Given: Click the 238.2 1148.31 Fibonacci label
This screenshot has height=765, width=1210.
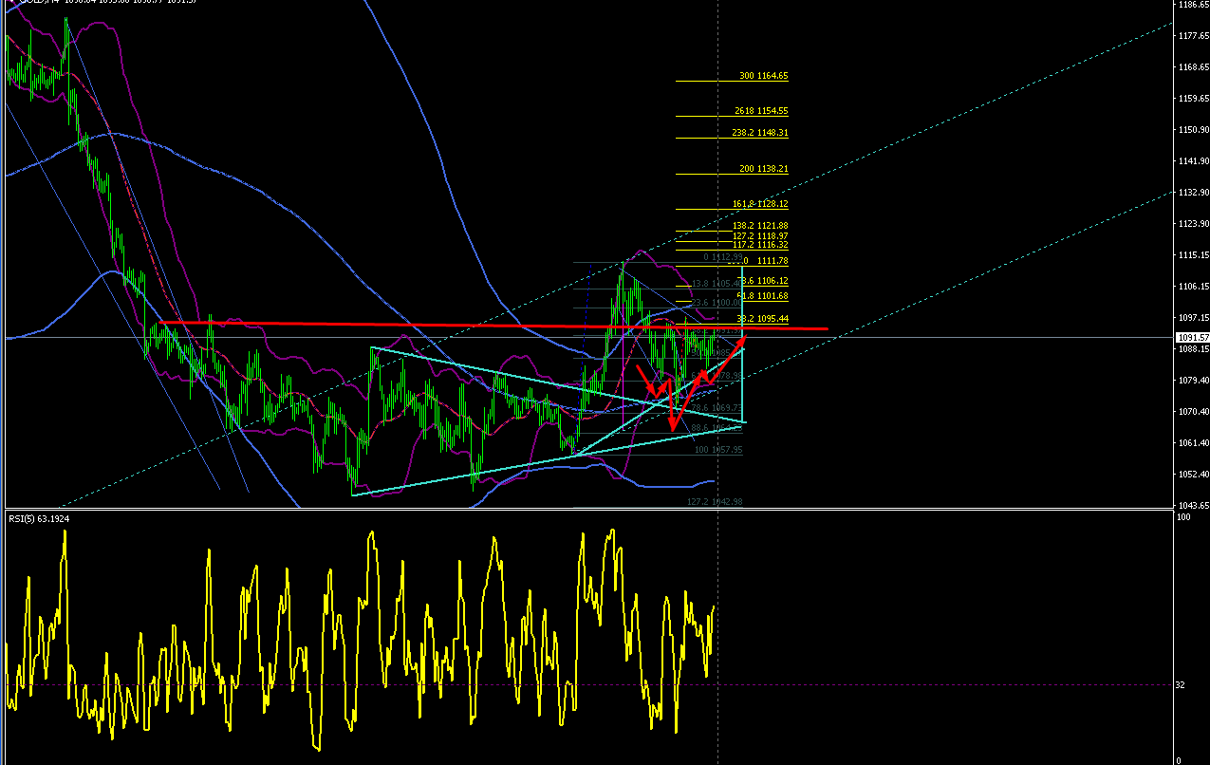Looking at the screenshot, I should 761,133.
